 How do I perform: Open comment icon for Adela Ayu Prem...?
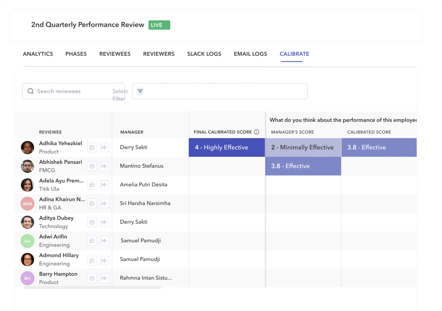tap(92, 184)
